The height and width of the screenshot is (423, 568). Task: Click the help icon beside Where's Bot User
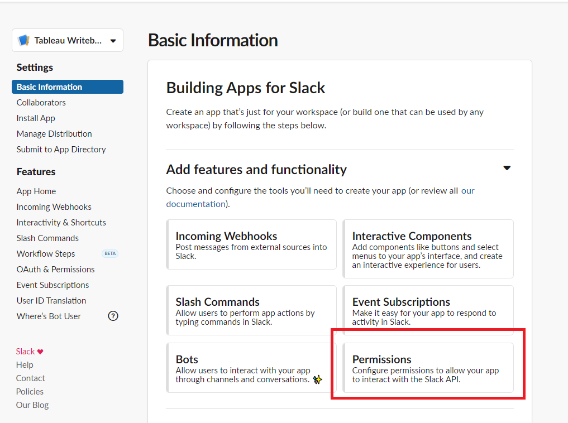pyautogui.click(x=113, y=316)
